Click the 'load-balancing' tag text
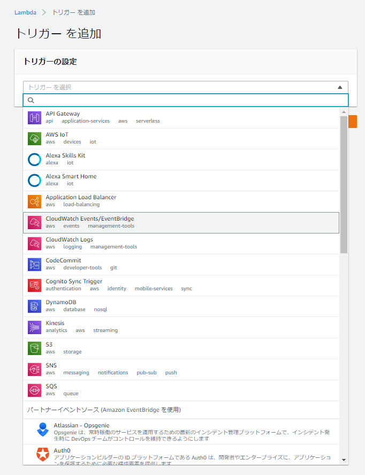 coord(81,205)
